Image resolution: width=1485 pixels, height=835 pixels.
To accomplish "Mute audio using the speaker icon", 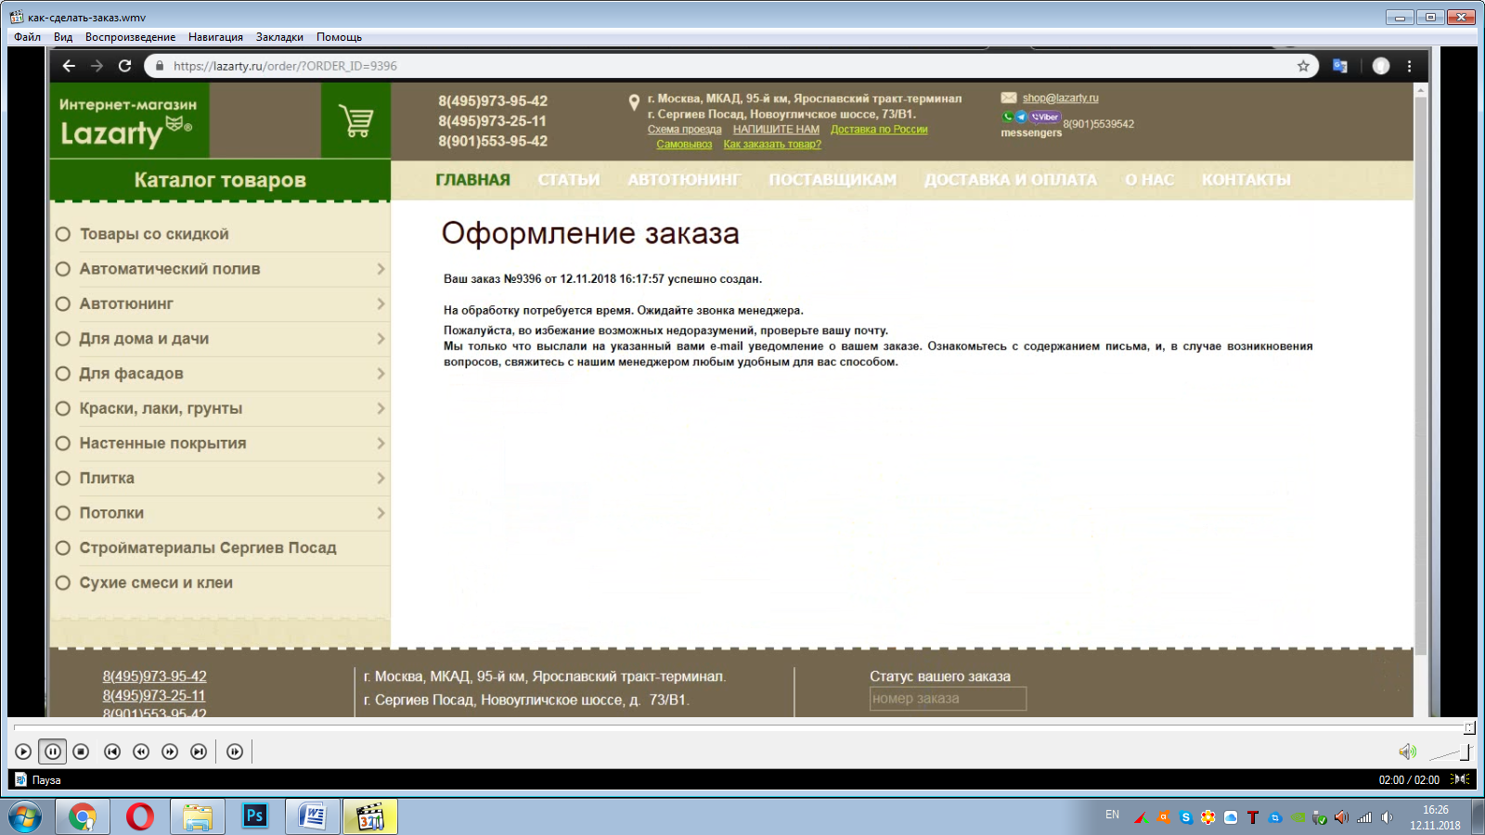I will click(1407, 751).
